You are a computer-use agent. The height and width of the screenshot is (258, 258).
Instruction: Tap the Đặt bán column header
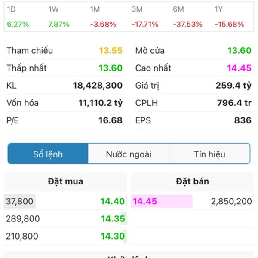coord(192,181)
